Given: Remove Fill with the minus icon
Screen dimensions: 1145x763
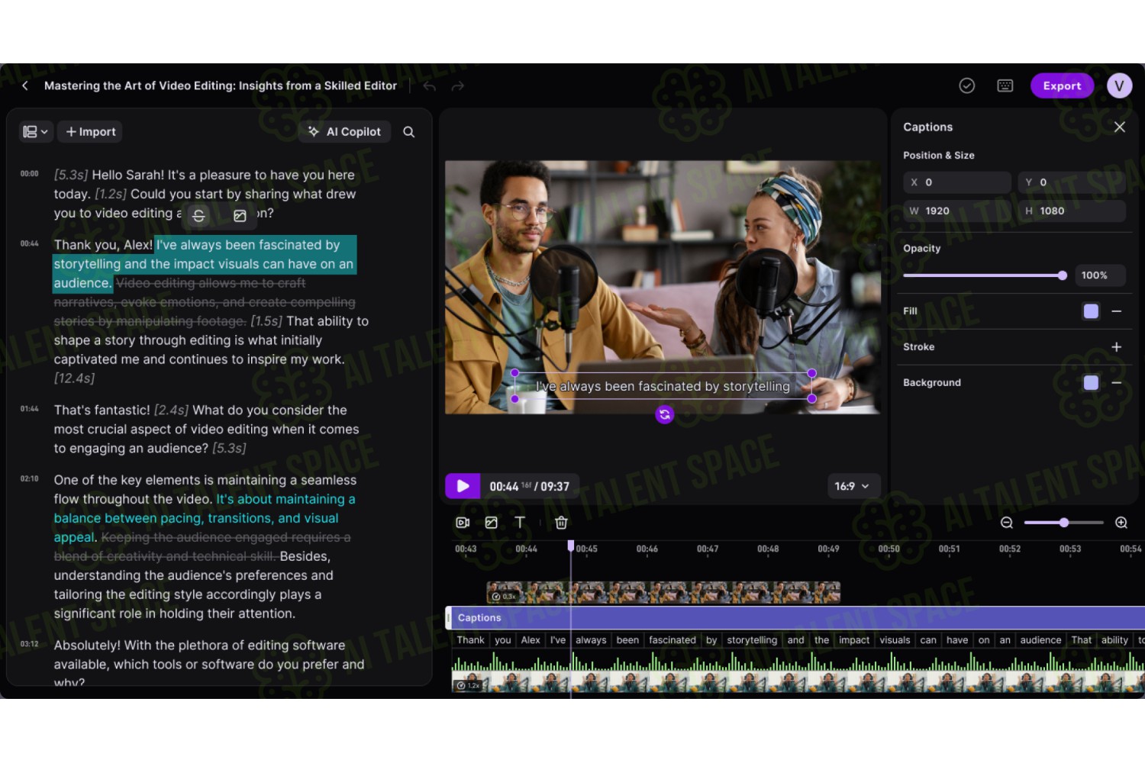Looking at the screenshot, I should tap(1117, 311).
